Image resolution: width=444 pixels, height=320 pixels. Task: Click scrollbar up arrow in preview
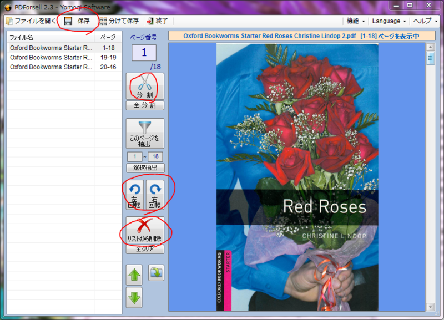pos(431,47)
